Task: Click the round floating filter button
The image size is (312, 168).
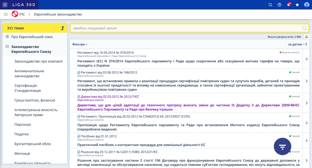Action: coord(282,146)
